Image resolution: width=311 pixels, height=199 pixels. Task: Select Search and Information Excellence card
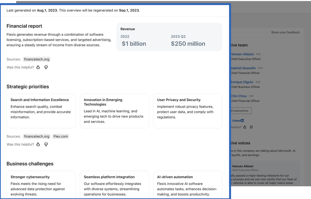41,111
